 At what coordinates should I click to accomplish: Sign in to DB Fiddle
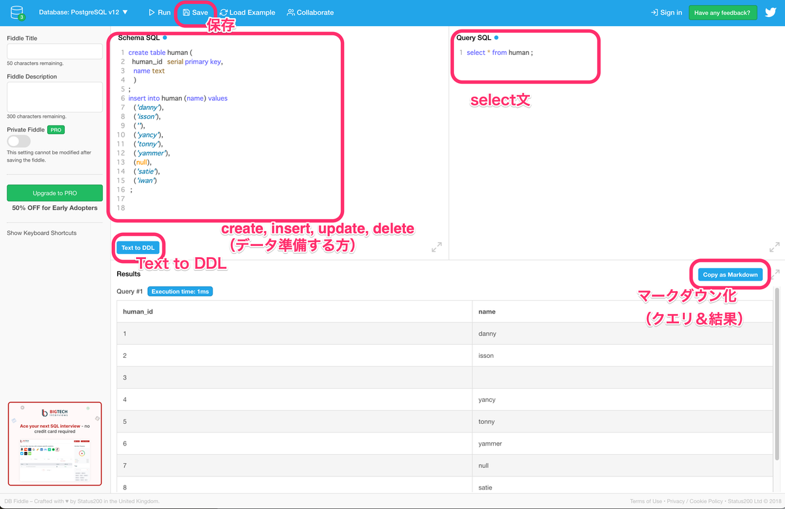point(666,12)
